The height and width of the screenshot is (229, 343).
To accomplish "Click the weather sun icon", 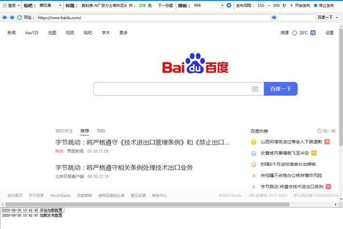I will click(x=295, y=33).
